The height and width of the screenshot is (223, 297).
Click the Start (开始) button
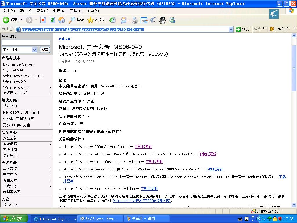14,219
